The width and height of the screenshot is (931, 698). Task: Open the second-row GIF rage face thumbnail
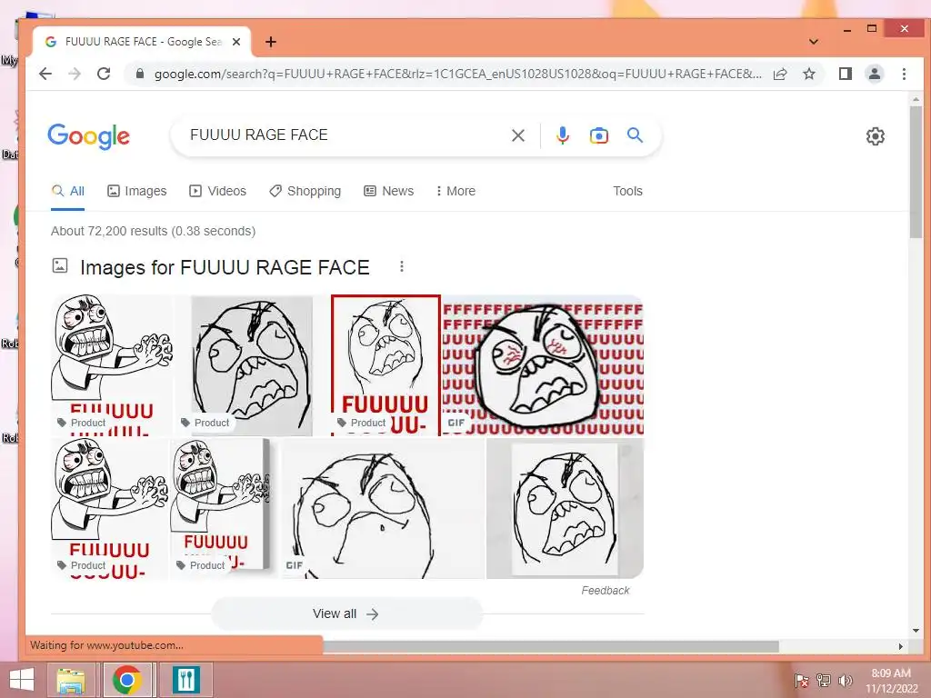(383, 509)
